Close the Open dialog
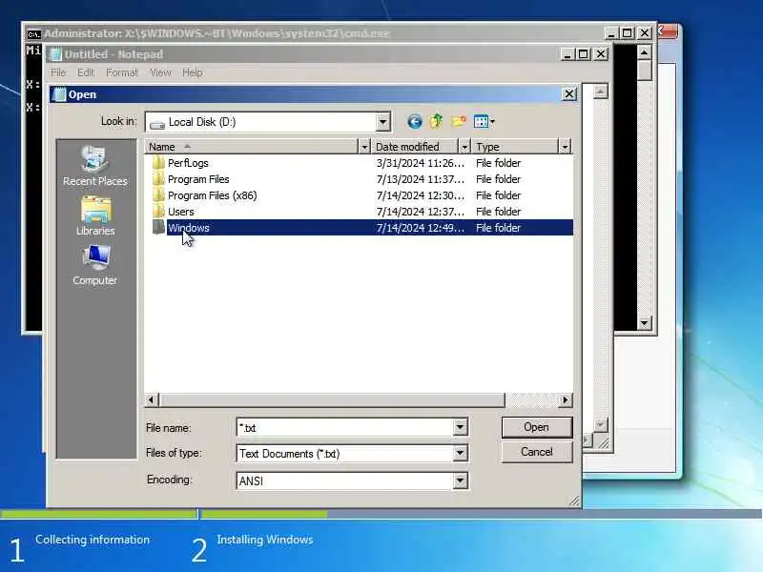 pos(568,93)
